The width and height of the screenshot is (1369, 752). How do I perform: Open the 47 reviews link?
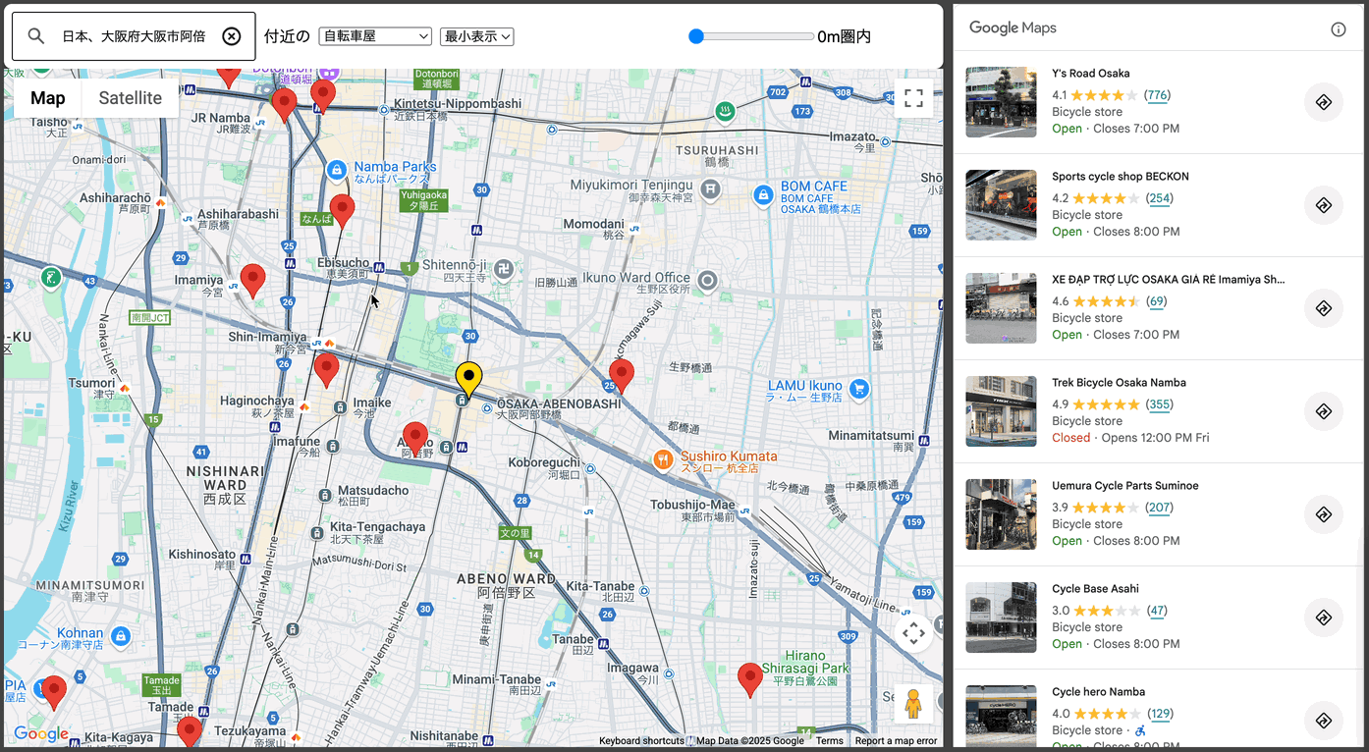[1156, 611]
